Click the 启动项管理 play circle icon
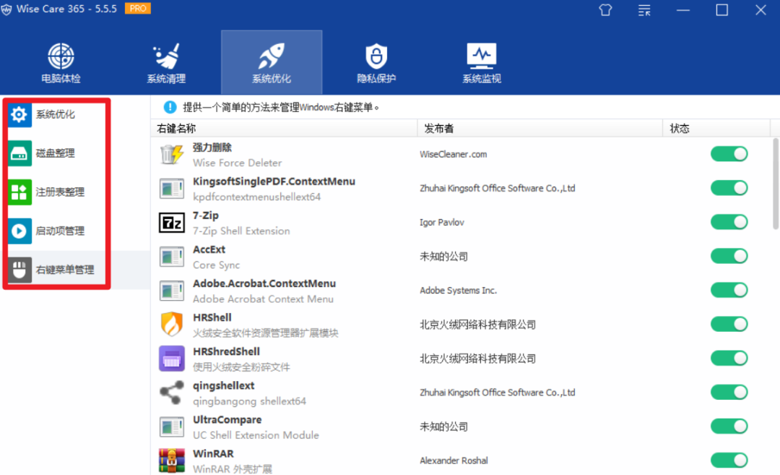This screenshot has width=780, height=475. (19, 231)
